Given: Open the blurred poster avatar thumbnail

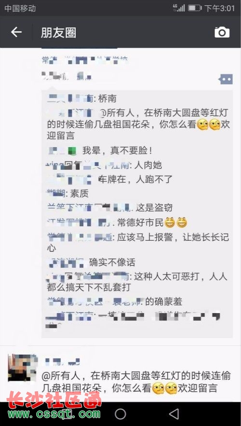Looking at the screenshot, I should pyautogui.click(x=23, y=368).
